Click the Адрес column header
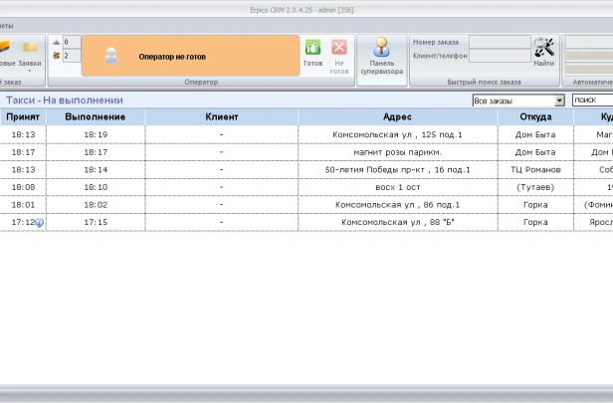 coord(397,117)
